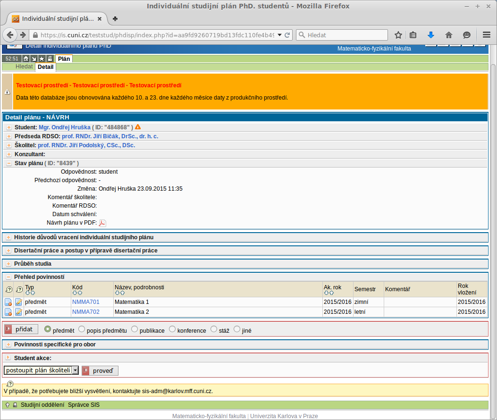Viewport: 497px width, 420px height.
Task: Select the publikace radio button
Action: [135, 329]
